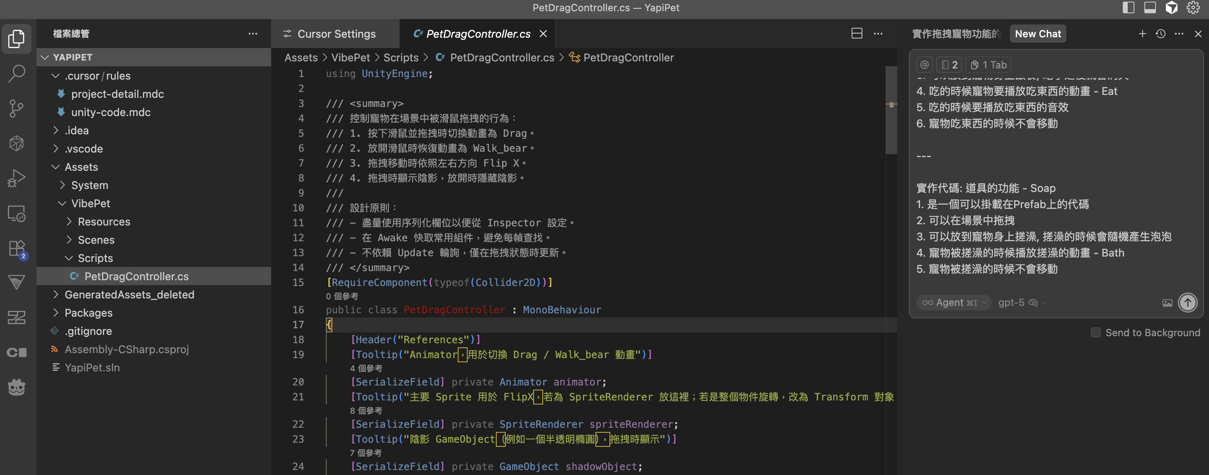The image size is (1209, 475).
Task: Open the gpt-5 model dropdown
Action: [1022, 303]
